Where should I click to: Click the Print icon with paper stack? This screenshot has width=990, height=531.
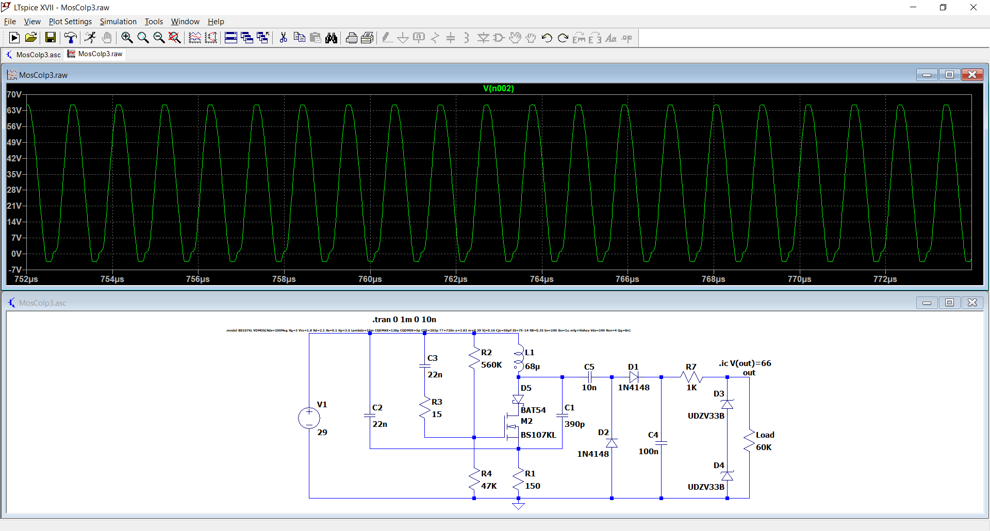(367, 38)
